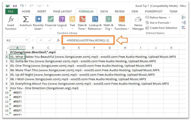Open the FILE tab

coord(11,11)
